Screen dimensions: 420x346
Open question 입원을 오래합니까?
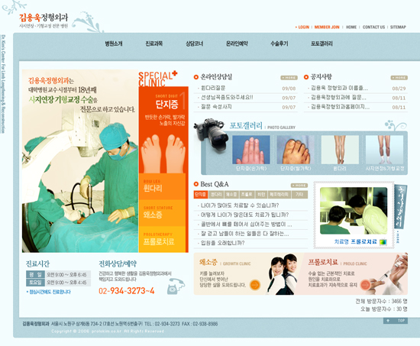(x=222, y=243)
